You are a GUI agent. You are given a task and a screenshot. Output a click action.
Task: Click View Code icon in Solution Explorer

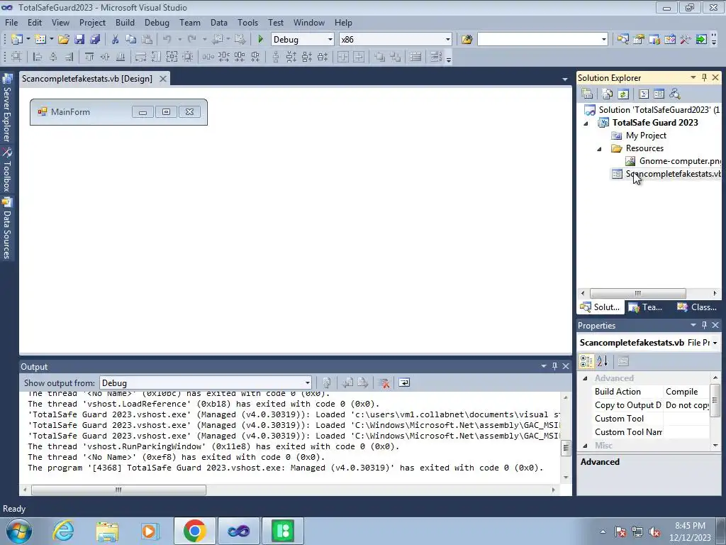(644, 94)
